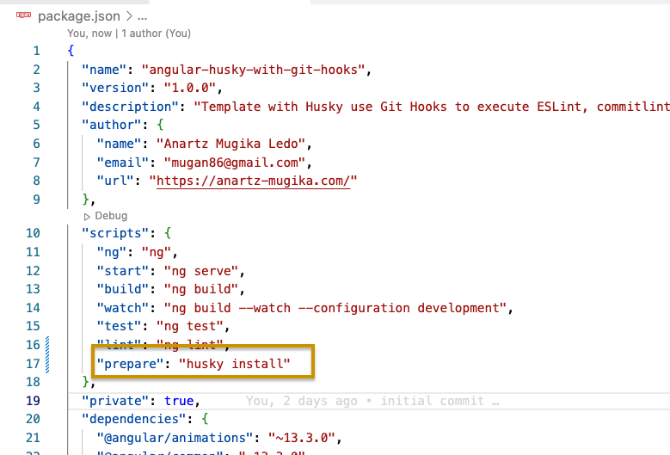Screen dimensions: 670x455
Task: Click the "angular-husky-with-git-hooks" value
Action: click(253, 70)
